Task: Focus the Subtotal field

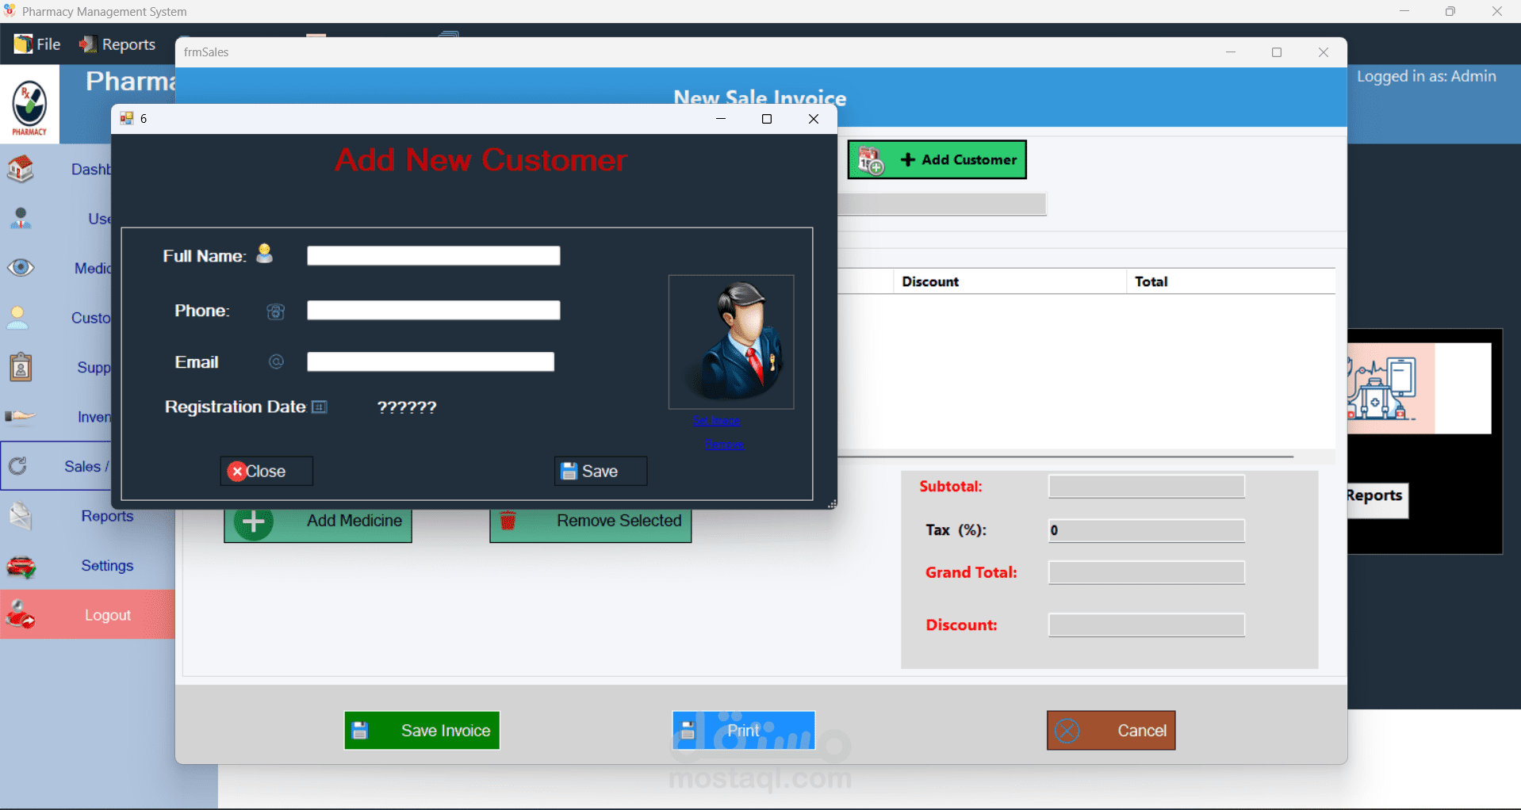Action: pos(1147,487)
